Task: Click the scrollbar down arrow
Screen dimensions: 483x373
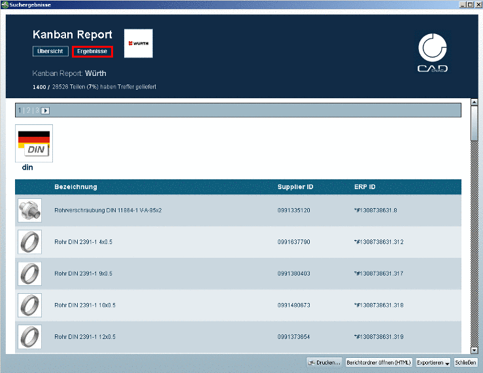Action: tap(474, 350)
